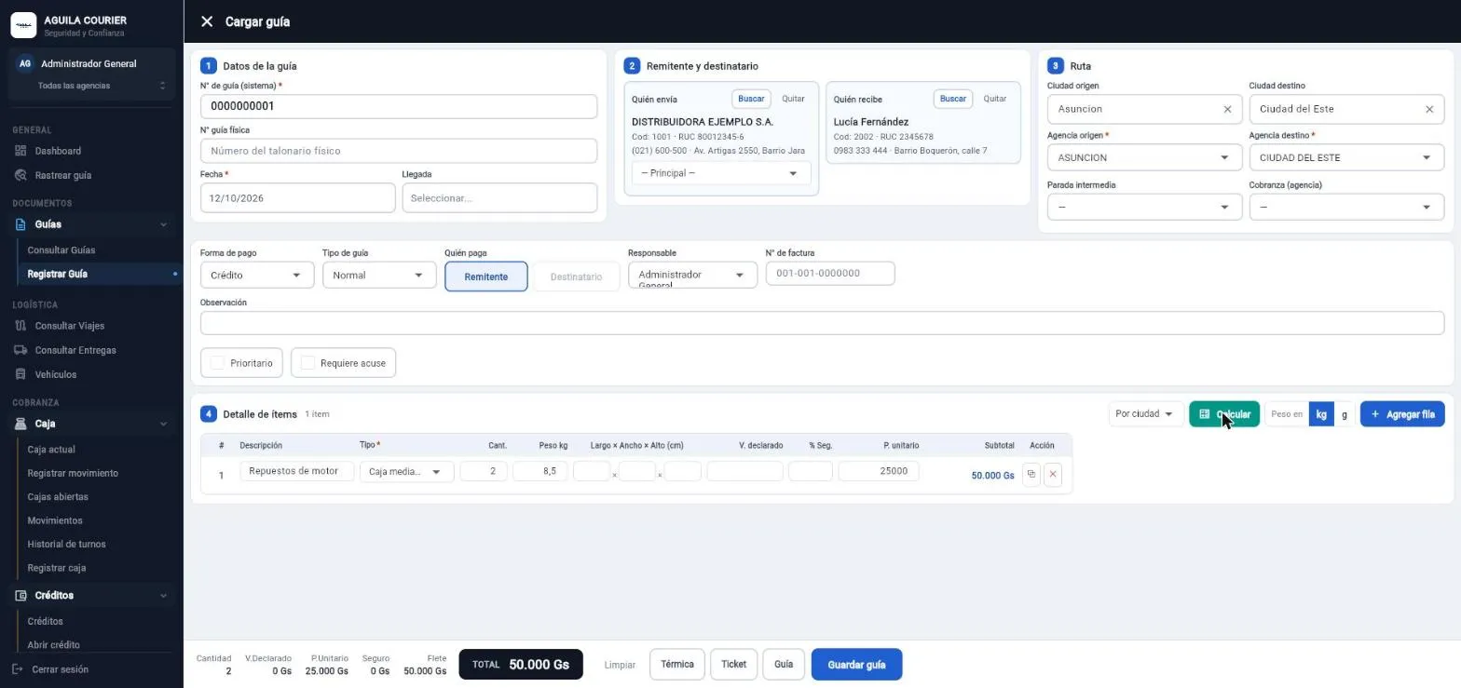Tick the Prioritario checkbox

[x=218, y=363]
